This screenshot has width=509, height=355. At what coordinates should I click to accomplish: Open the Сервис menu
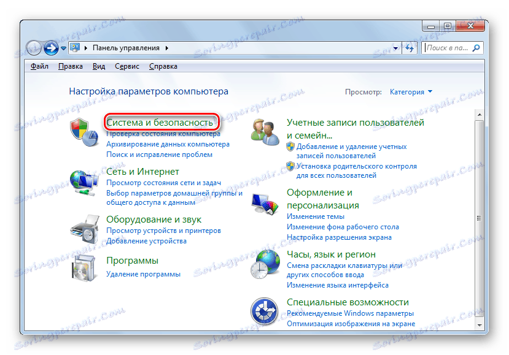127,66
